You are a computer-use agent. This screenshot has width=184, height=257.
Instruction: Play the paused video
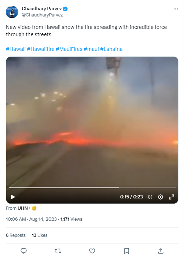[x=13, y=197]
